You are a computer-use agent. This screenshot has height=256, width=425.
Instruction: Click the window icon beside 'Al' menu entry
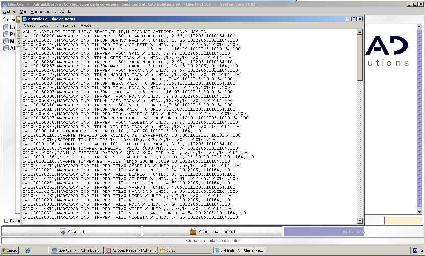coord(6,48)
